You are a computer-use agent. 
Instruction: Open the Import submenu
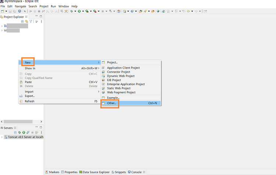click(x=60, y=92)
